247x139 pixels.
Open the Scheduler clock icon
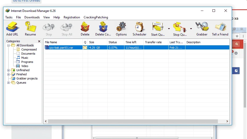tap(139, 29)
